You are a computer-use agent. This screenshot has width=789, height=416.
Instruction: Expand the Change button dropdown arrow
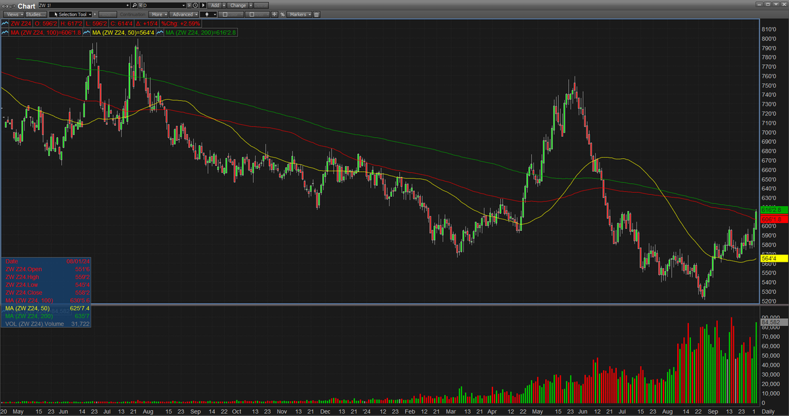[251, 5]
